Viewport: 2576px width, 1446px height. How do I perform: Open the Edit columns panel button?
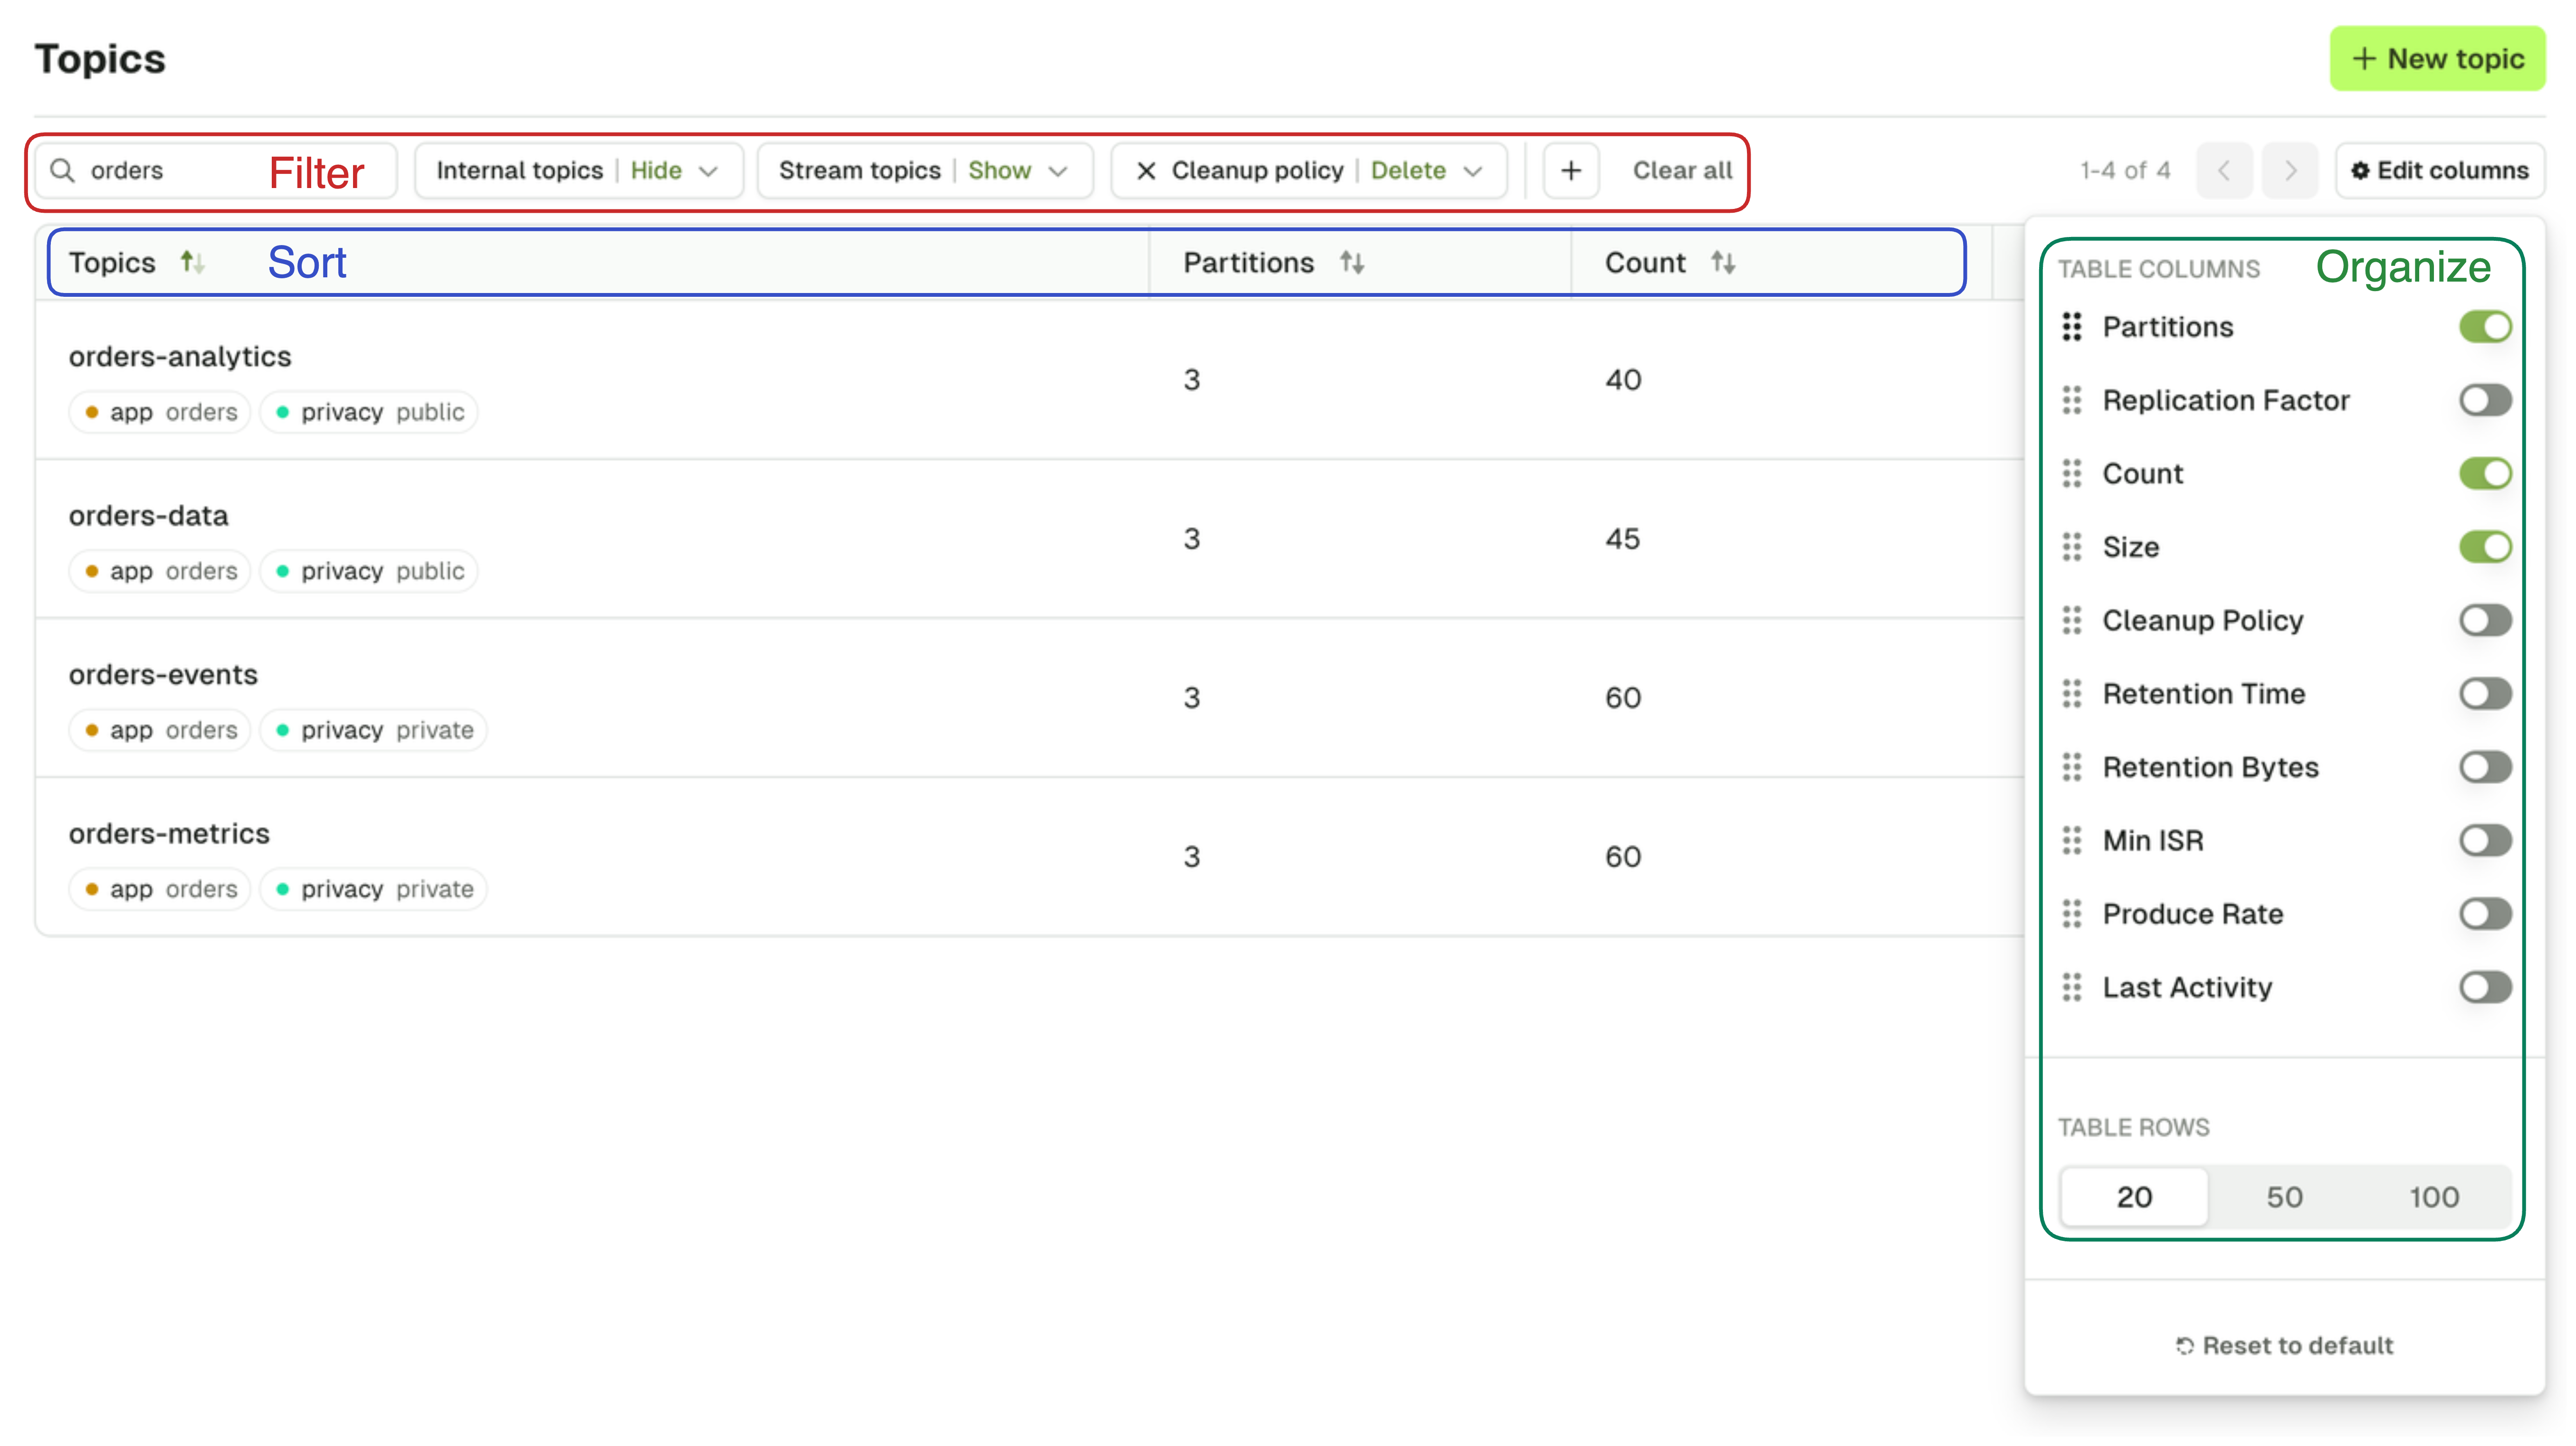click(2439, 171)
